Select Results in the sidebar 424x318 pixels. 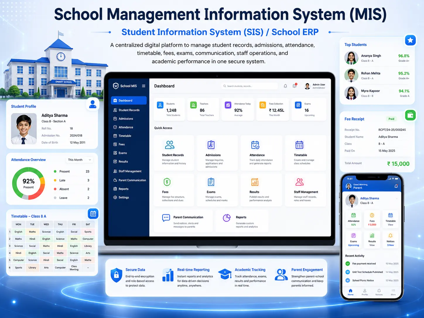pos(129,162)
